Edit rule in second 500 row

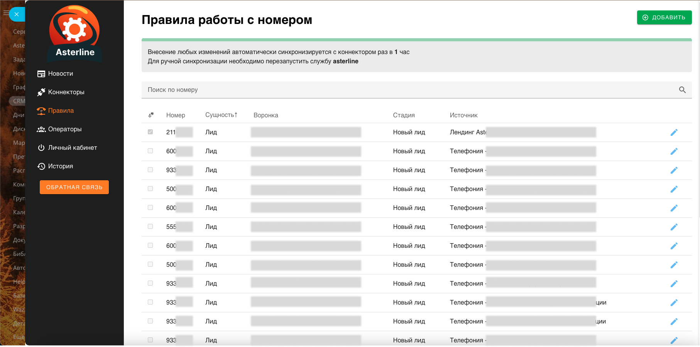coord(674,265)
